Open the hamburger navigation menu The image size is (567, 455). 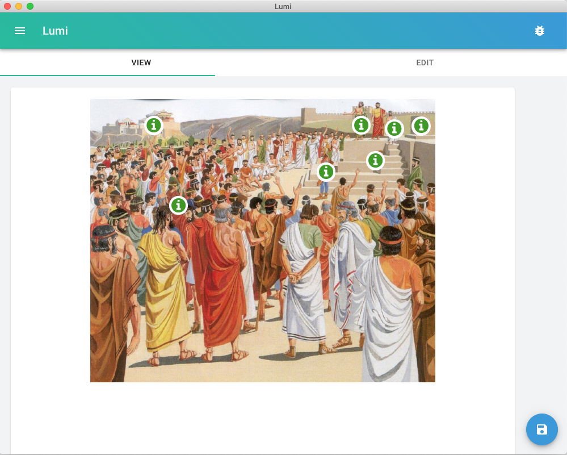coord(20,31)
